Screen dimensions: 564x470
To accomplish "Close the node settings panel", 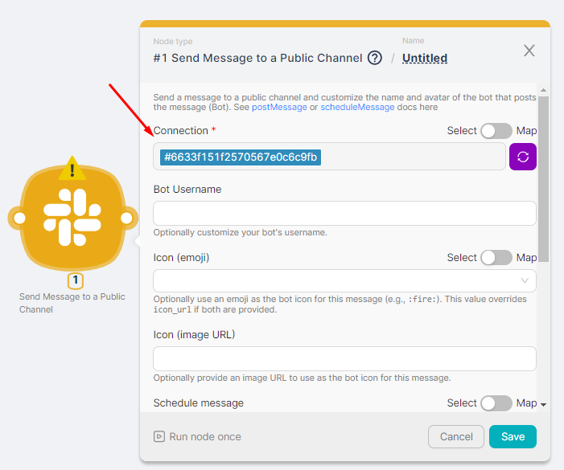I will 529,51.
